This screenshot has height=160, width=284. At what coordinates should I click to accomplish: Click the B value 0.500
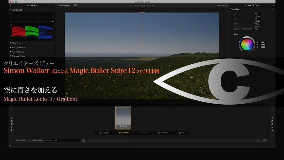[263, 47]
